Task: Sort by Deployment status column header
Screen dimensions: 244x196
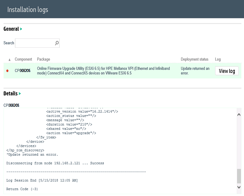Action: coord(194,59)
